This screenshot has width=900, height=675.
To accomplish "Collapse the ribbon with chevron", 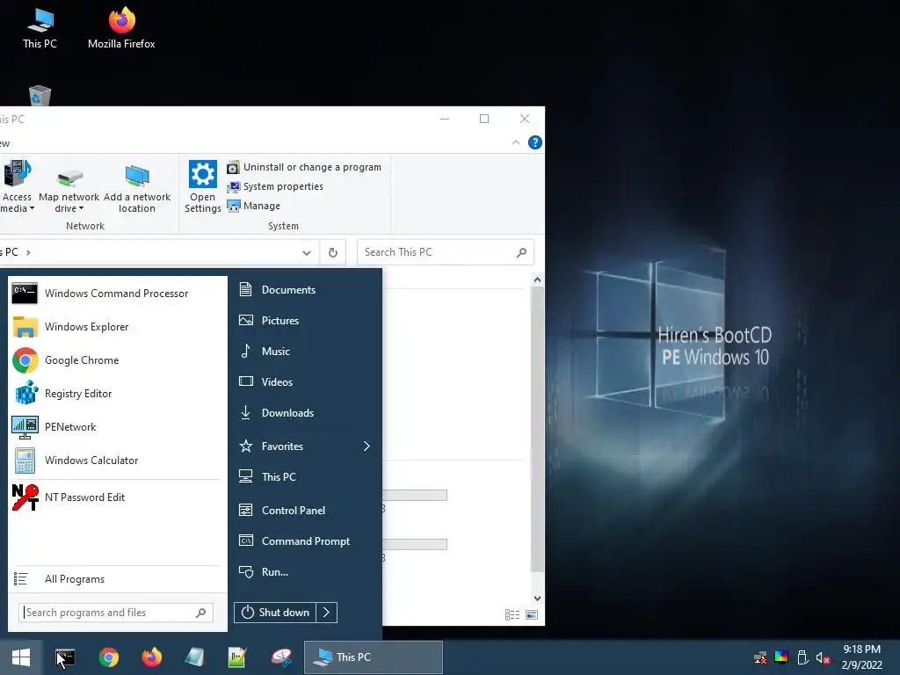I will coord(515,142).
